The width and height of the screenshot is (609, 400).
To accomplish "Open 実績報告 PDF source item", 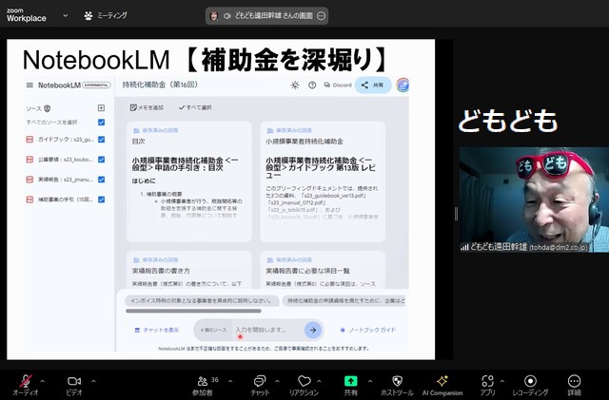I will pyautogui.click(x=60, y=180).
